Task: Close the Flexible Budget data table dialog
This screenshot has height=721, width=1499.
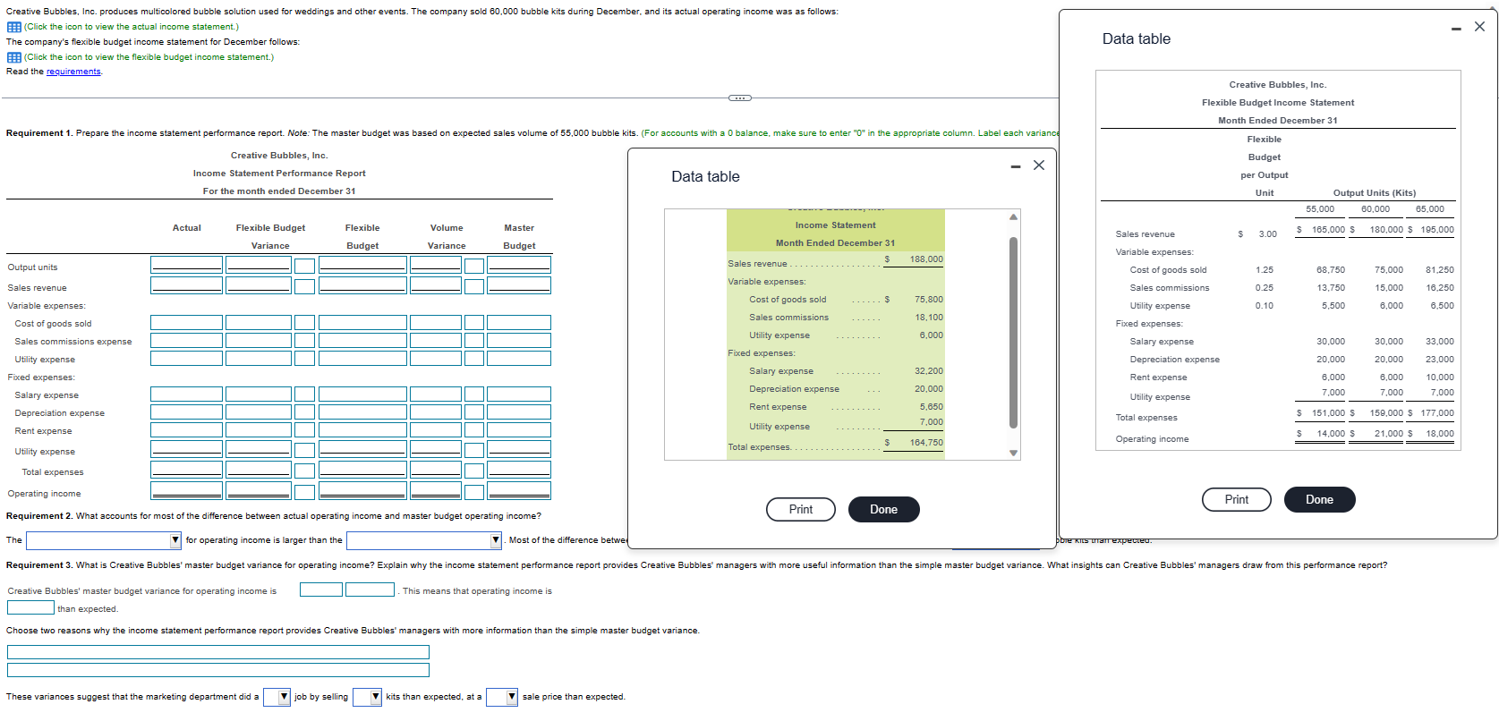Action: tap(1479, 27)
